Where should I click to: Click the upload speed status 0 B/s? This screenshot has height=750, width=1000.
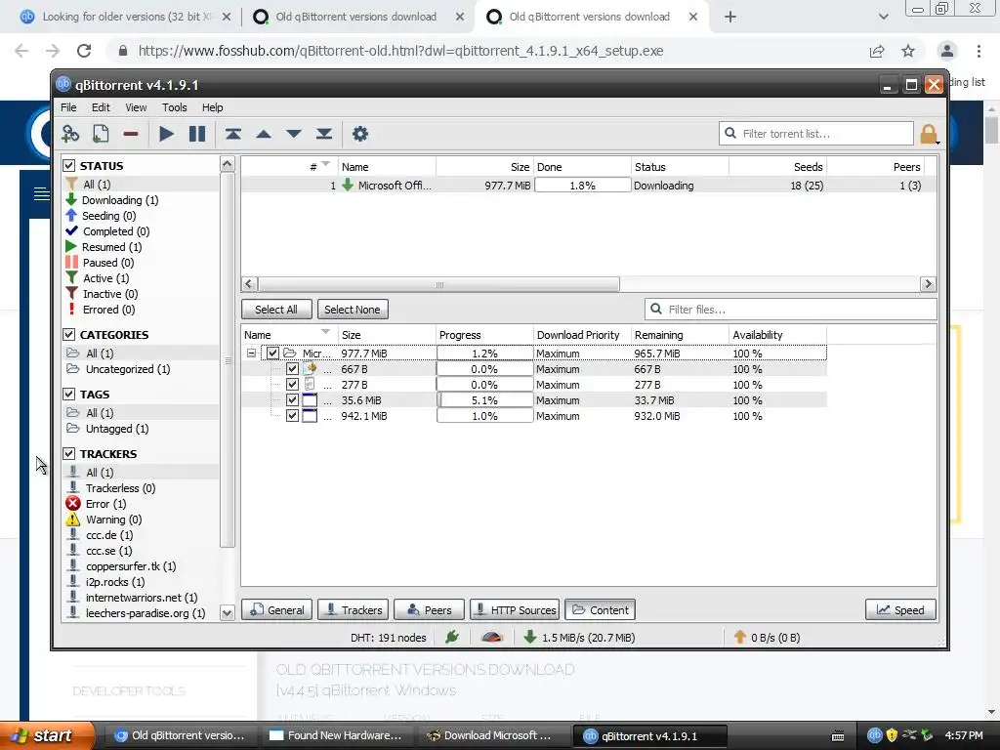pos(768,638)
